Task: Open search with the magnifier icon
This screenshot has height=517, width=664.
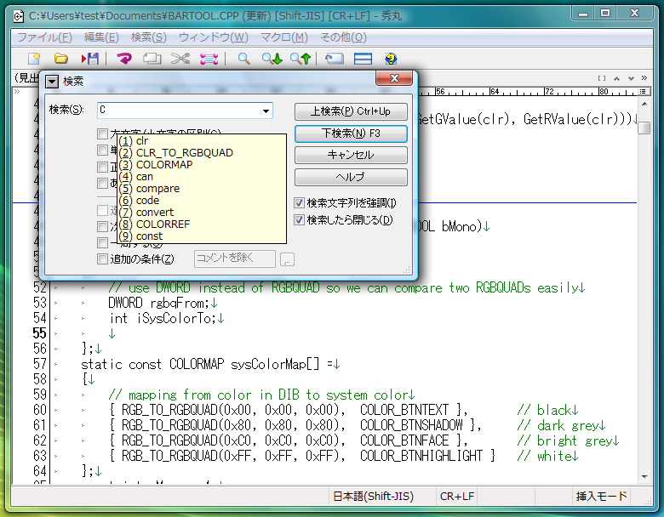Action: click(244, 59)
